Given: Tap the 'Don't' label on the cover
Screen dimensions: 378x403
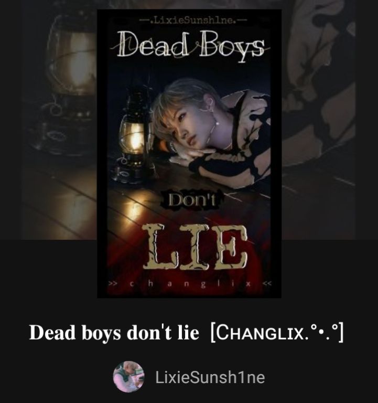Looking at the screenshot, I should [x=191, y=200].
